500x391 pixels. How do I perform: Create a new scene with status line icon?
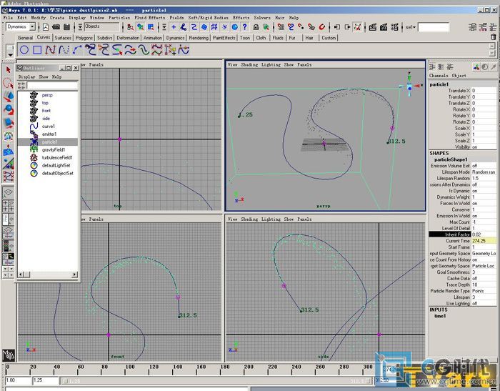pyautogui.click(x=46, y=27)
